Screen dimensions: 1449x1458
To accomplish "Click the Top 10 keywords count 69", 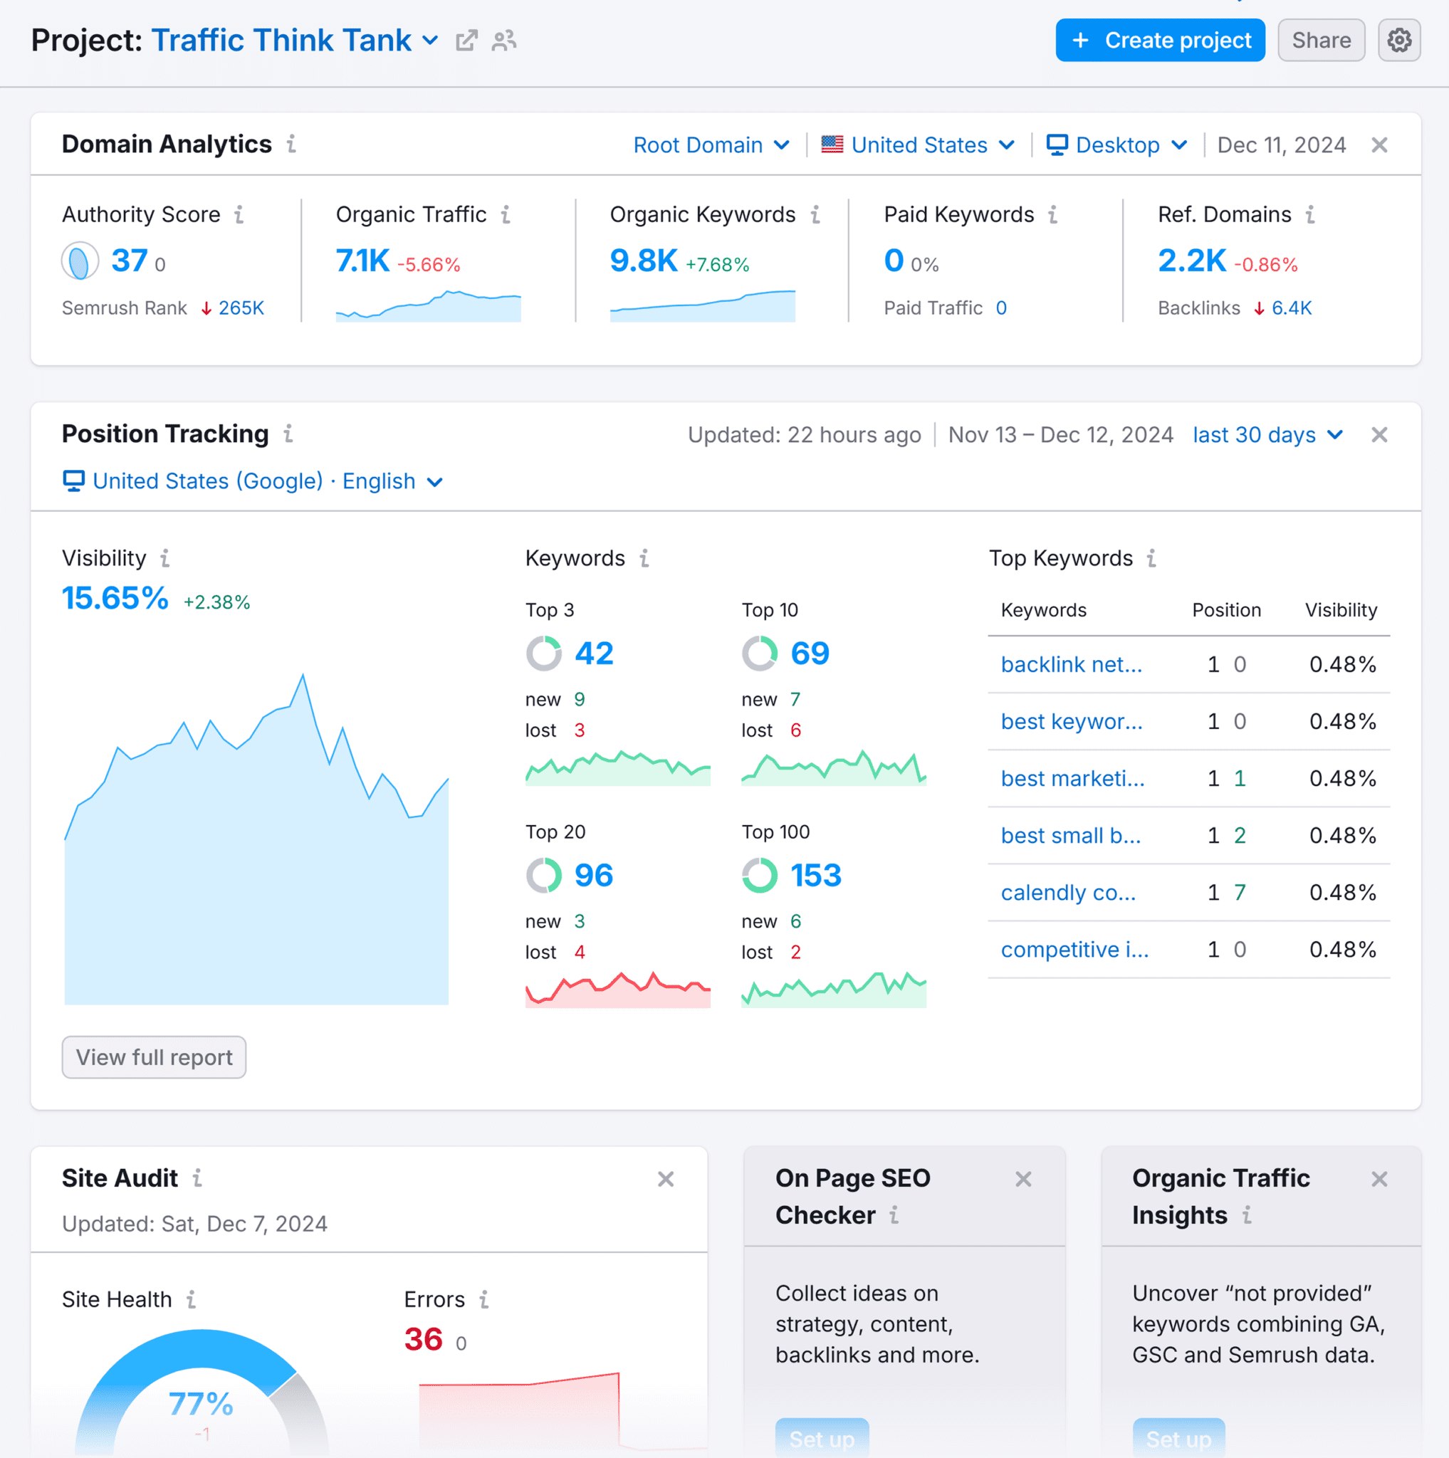I will pyautogui.click(x=810, y=654).
